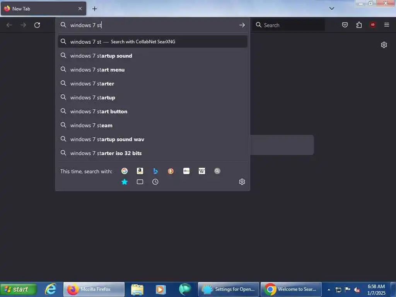The image size is (396, 297).
Task: Open the Extensions puzzle icon
Action: (359, 25)
